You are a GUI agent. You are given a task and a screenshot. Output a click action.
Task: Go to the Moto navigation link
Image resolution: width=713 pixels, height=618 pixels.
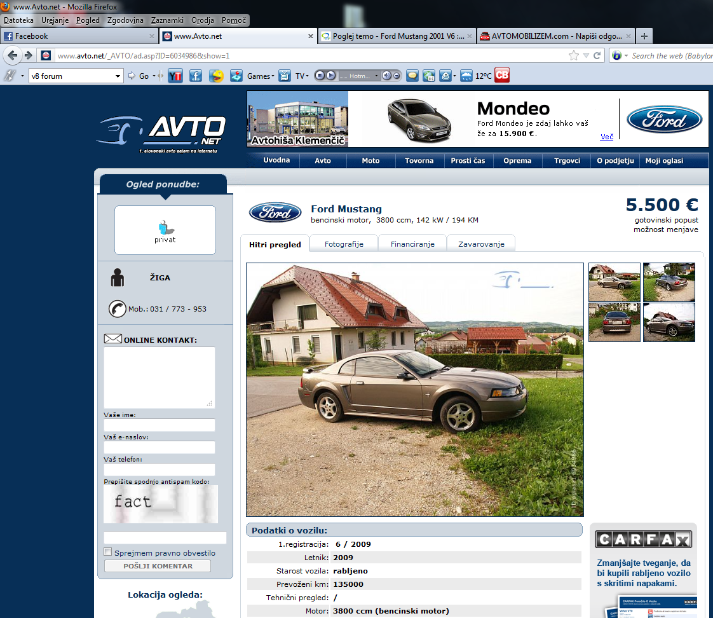tap(370, 161)
